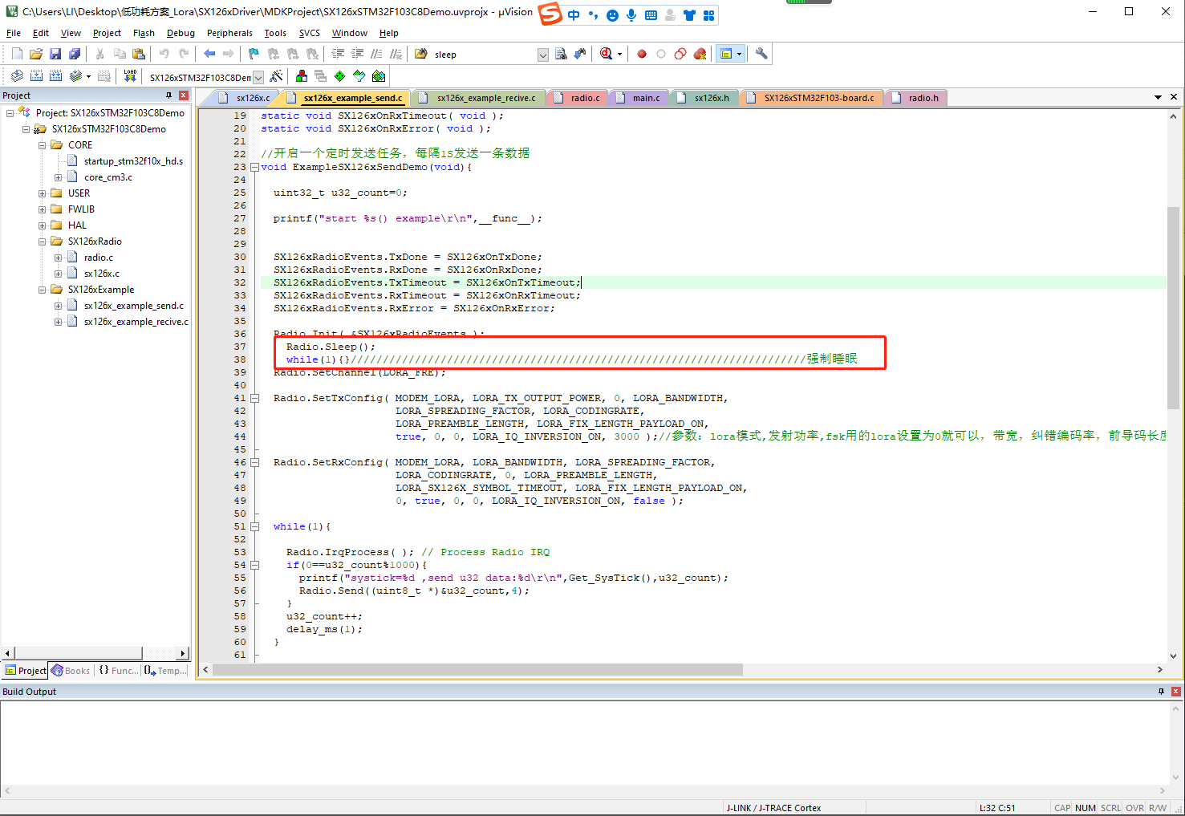Toggle Sogou punctuation mode
1185x816 pixels.
[593, 14]
